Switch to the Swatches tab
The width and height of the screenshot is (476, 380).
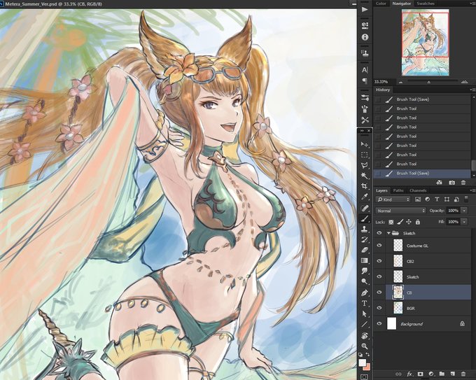tap(426, 3)
